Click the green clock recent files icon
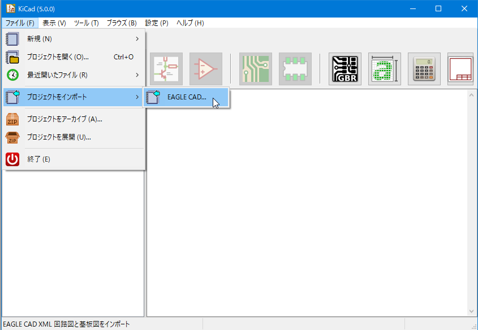Viewport: 478px width, 330px height. (x=12, y=75)
